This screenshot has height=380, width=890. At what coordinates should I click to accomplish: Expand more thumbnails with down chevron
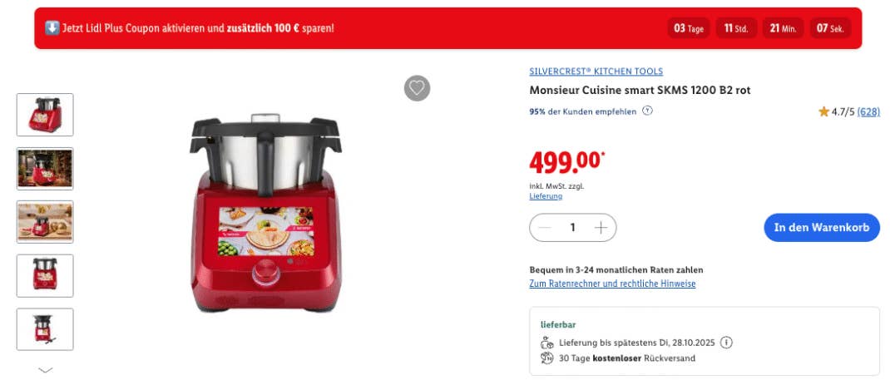click(x=45, y=370)
